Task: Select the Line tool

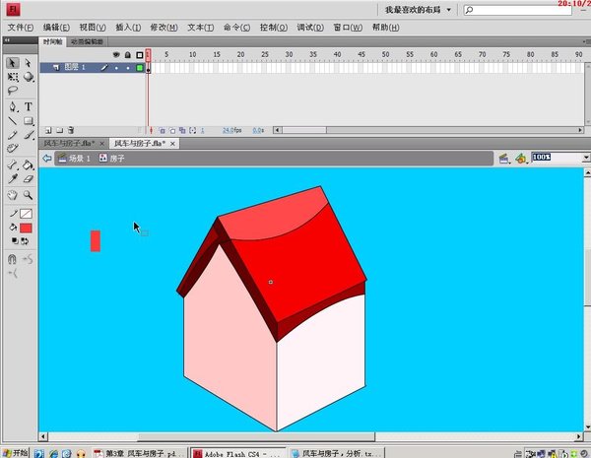Action: pyautogui.click(x=13, y=121)
